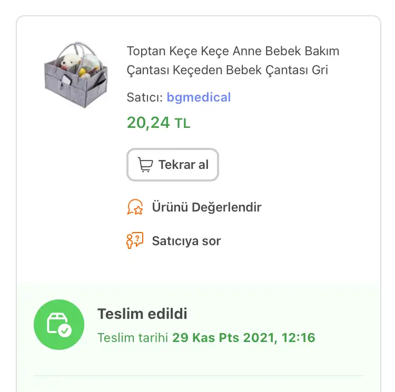Image resolution: width=395 pixels, height=392 pixels.
Task: Click the title line ending with Çantası Gri
Action: click(228, 70)
